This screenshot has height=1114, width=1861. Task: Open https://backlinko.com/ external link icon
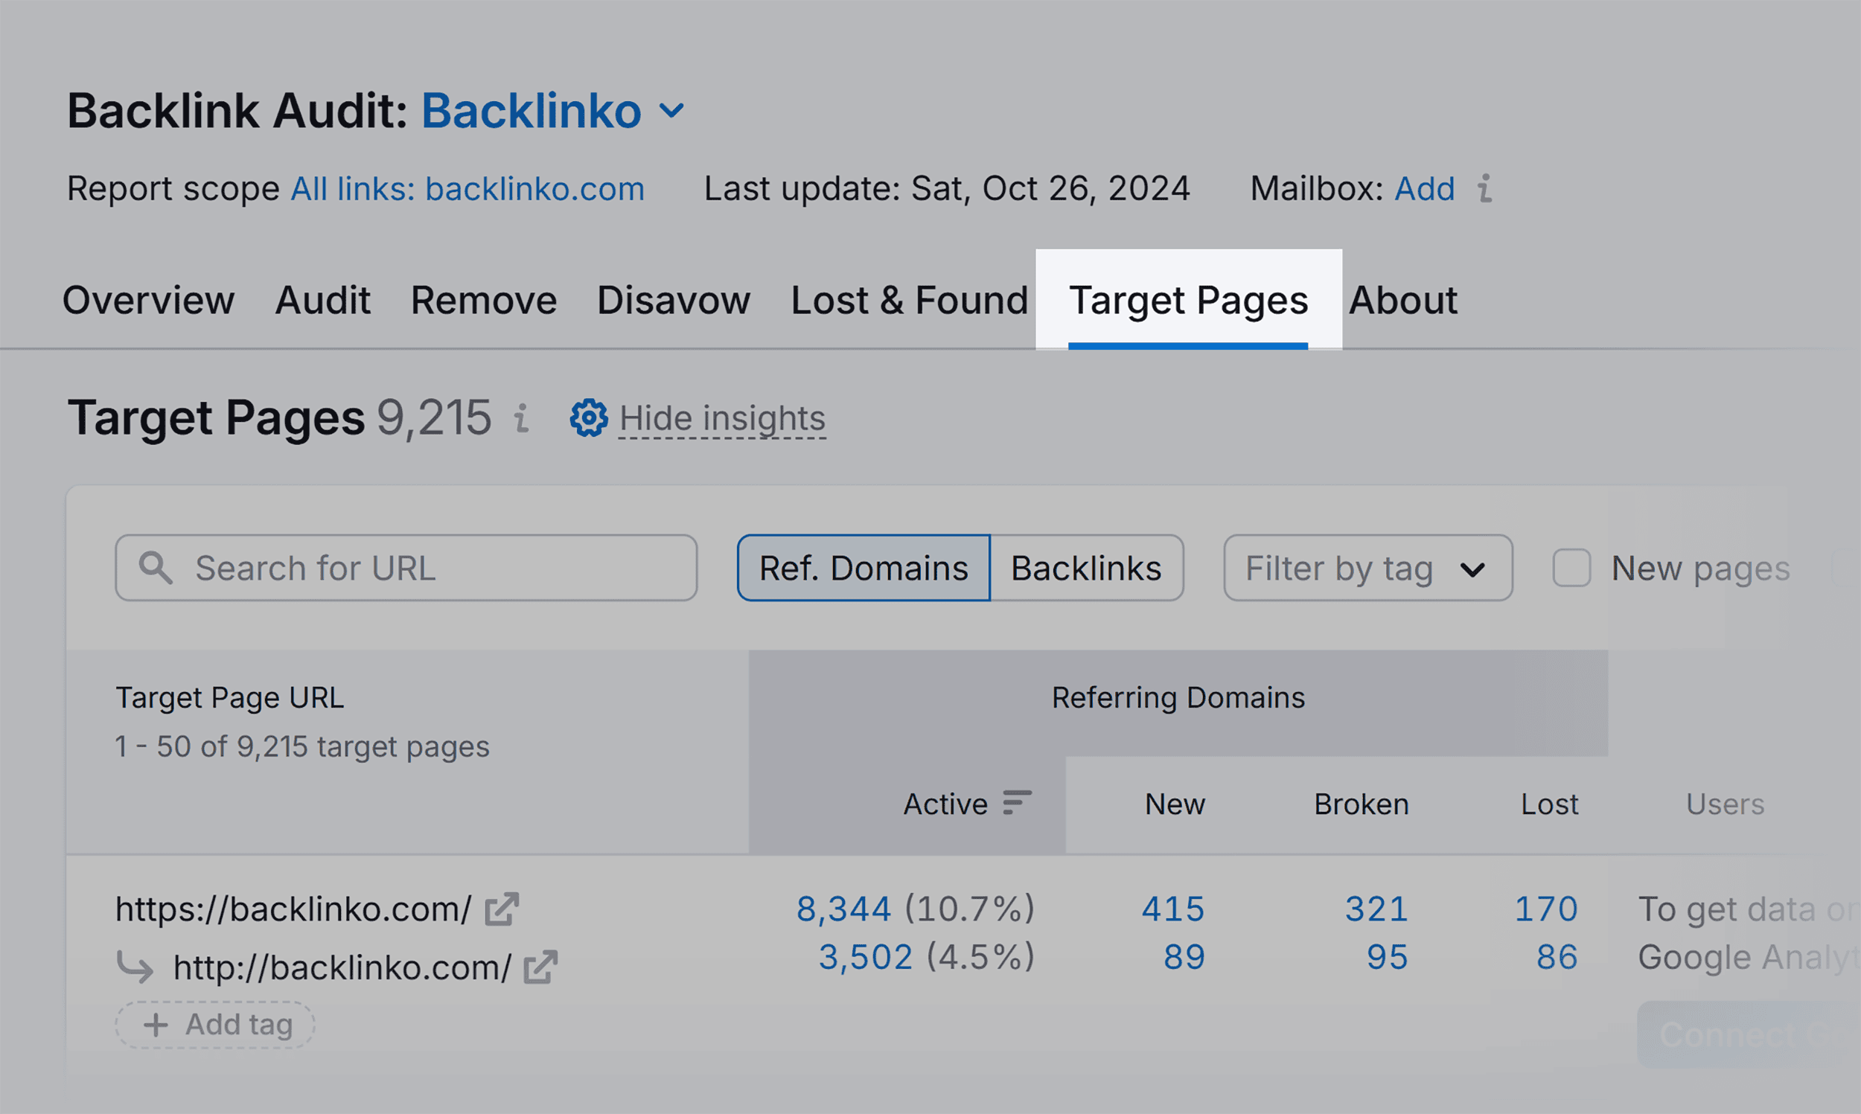(502, 909)
